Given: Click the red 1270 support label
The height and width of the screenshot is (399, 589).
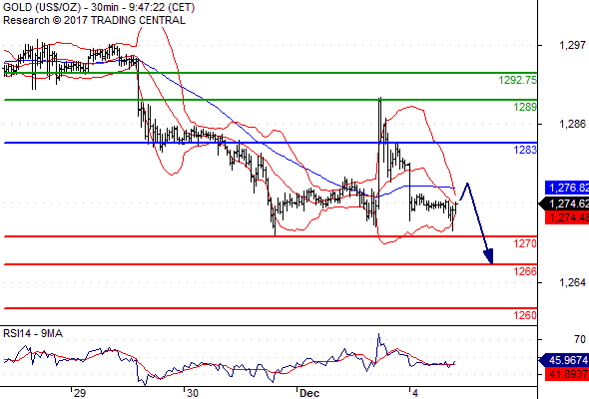Looking at the screenshot, I should [525, 243].
